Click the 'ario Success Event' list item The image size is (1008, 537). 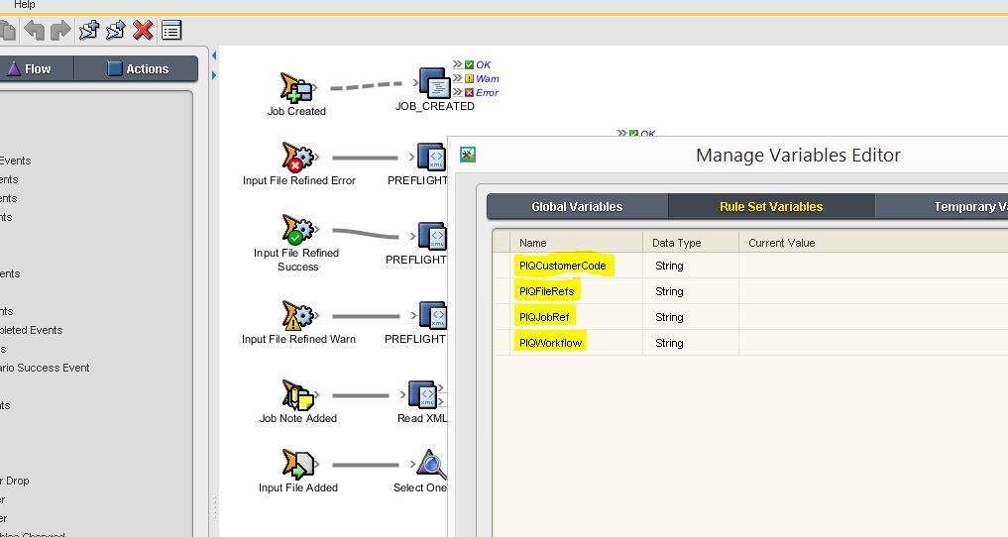coord(45,368)
